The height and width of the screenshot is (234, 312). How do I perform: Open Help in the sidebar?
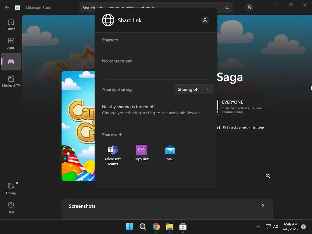pyautogui.click(x=11, y=207)
